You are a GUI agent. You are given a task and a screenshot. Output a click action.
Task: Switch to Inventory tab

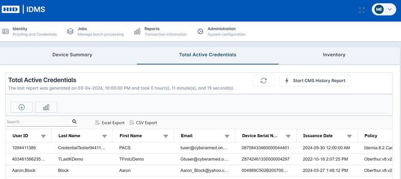pos(334,55)
